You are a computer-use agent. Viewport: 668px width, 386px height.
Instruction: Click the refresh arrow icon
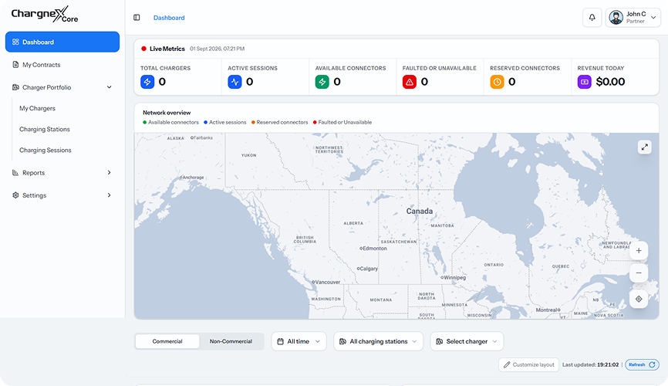[652, 364]
